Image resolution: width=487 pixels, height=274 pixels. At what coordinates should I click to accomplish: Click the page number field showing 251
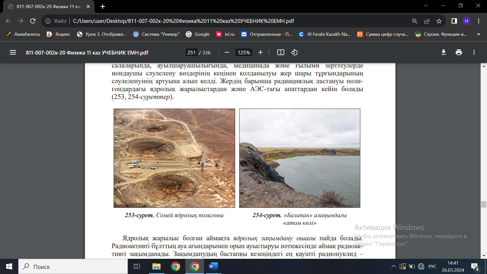tap(191, 53)
